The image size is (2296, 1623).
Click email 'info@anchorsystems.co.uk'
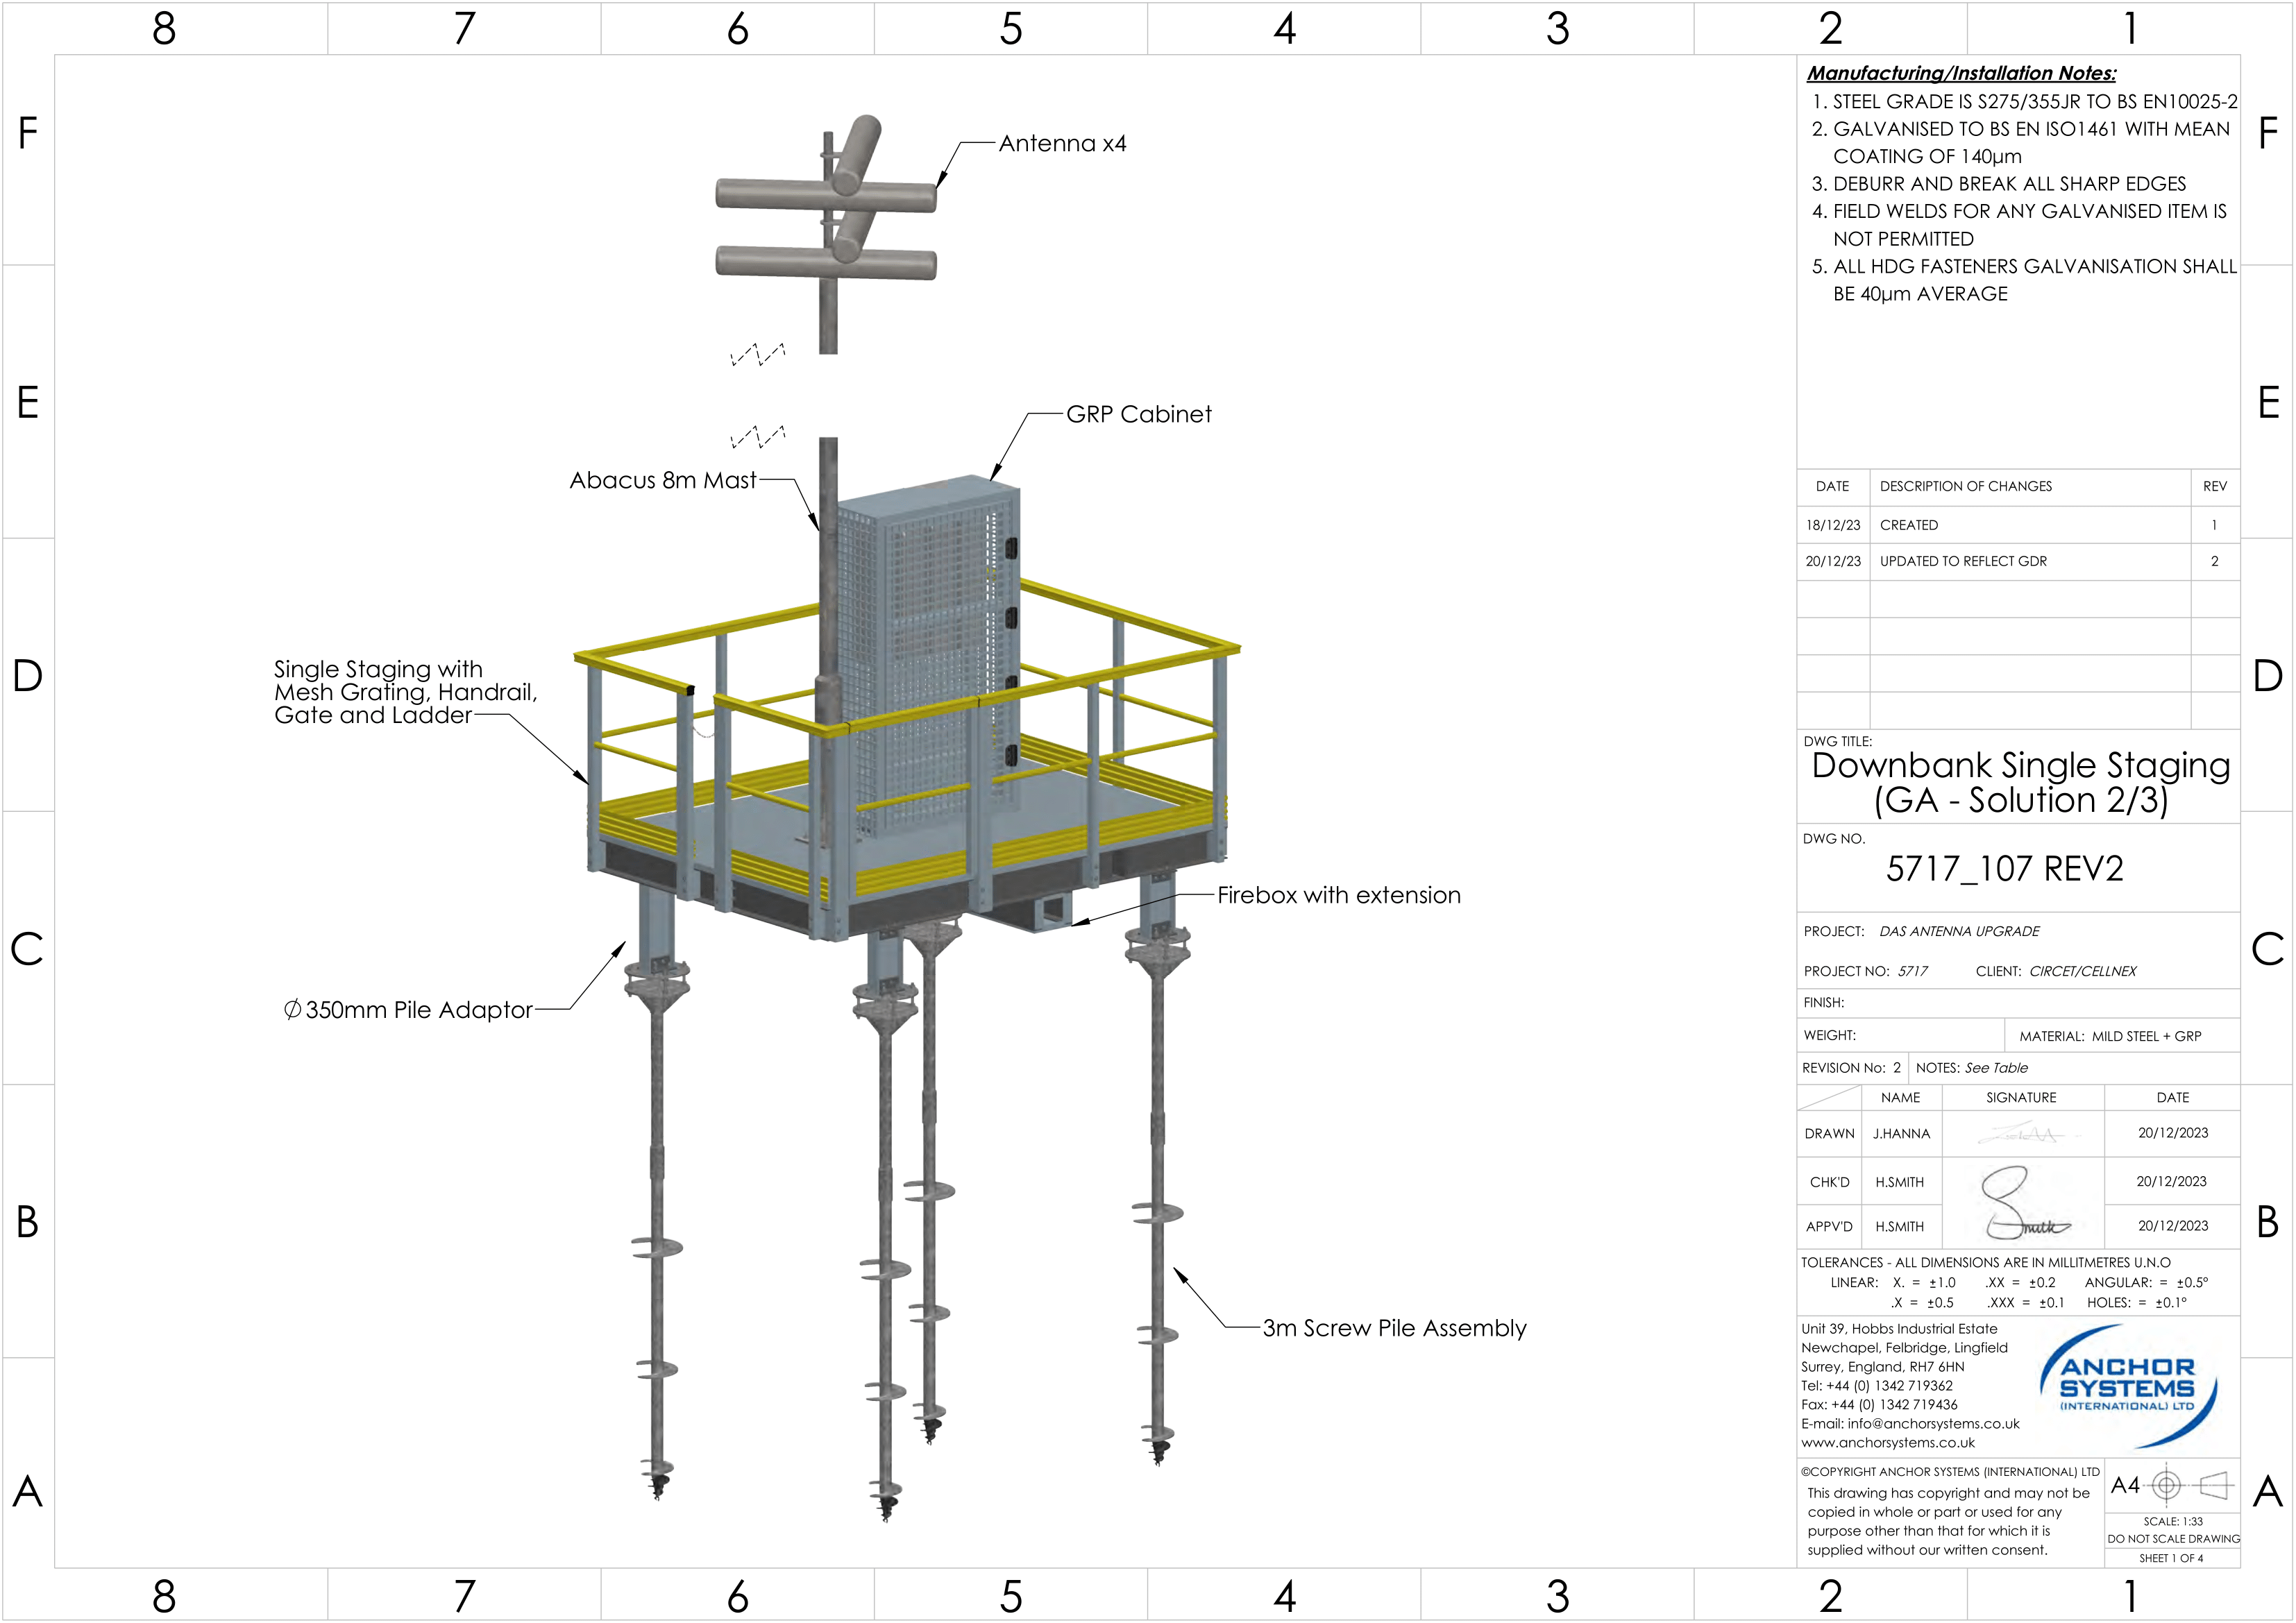point(1933,1424)
